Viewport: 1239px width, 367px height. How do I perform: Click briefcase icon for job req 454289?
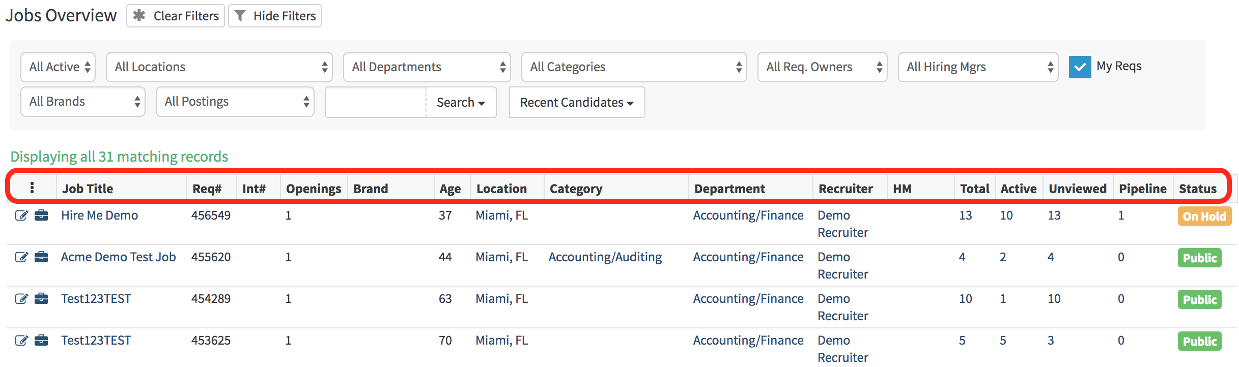[41, 299]
